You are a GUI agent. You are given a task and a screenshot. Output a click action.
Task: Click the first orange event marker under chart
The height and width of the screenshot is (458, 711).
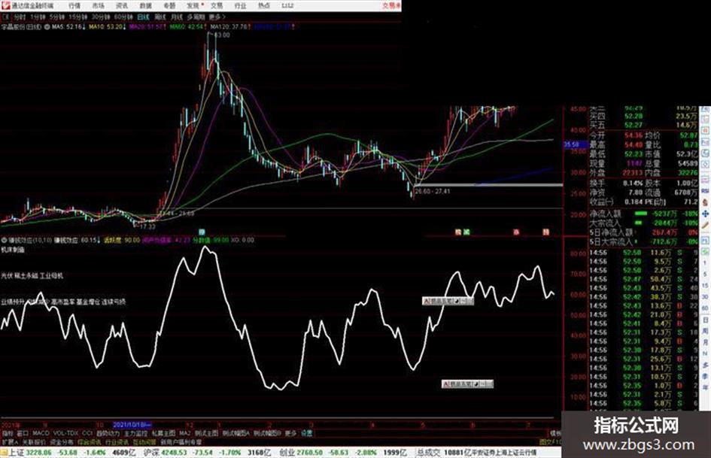pos(458,232)
